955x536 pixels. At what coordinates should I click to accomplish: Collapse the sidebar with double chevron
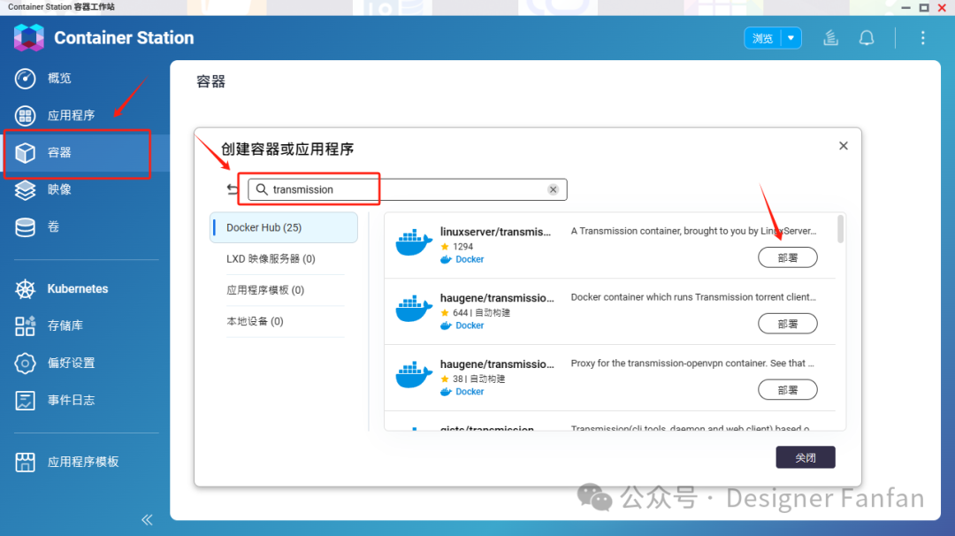[x=147, y=519]
